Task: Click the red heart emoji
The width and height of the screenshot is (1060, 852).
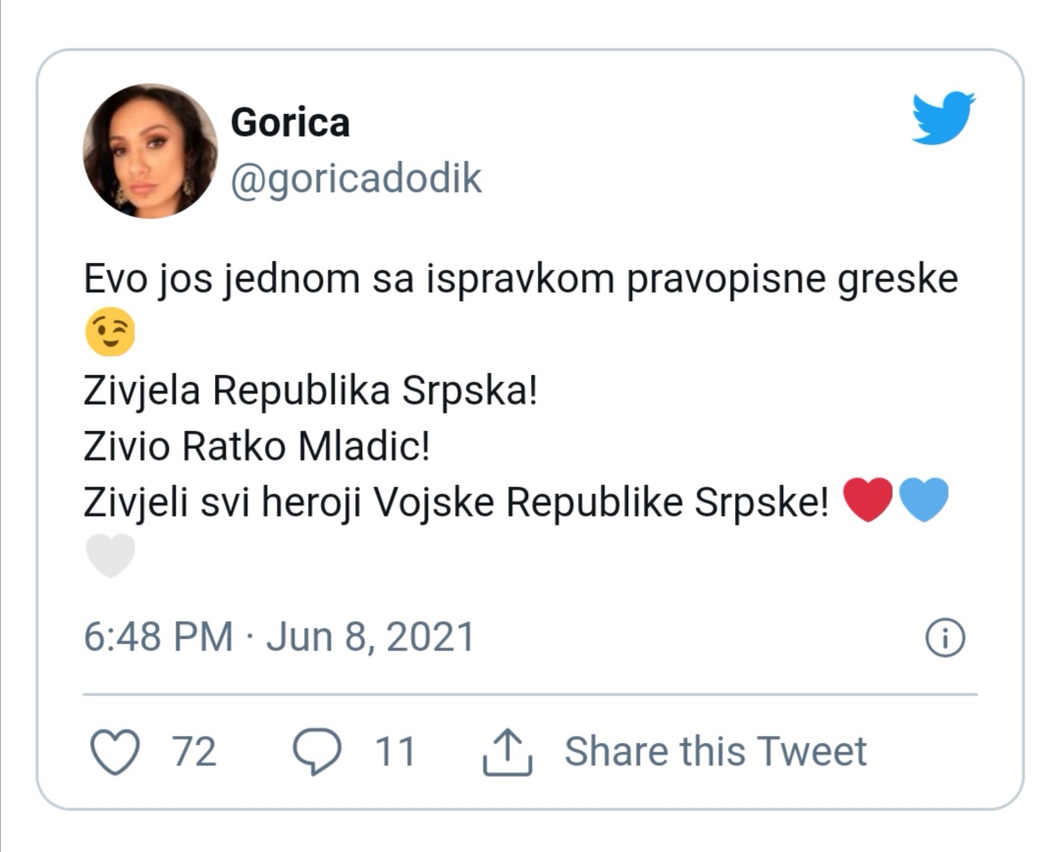Action: pyautogui.click(x=868, y=501)
